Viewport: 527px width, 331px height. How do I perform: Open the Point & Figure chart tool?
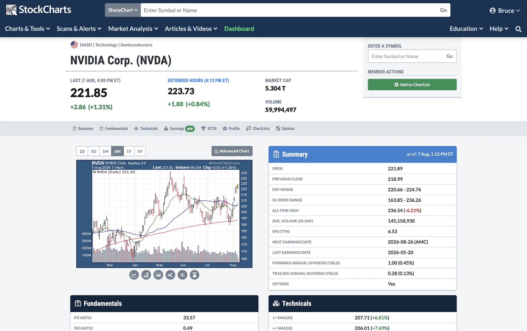[146, 275]
